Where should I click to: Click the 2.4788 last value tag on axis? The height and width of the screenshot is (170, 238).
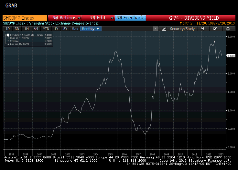click(231, 56)
